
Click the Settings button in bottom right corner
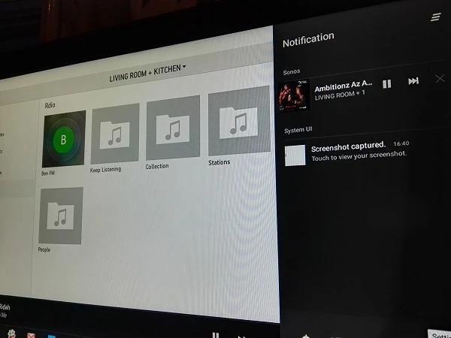tap(440, 334)
